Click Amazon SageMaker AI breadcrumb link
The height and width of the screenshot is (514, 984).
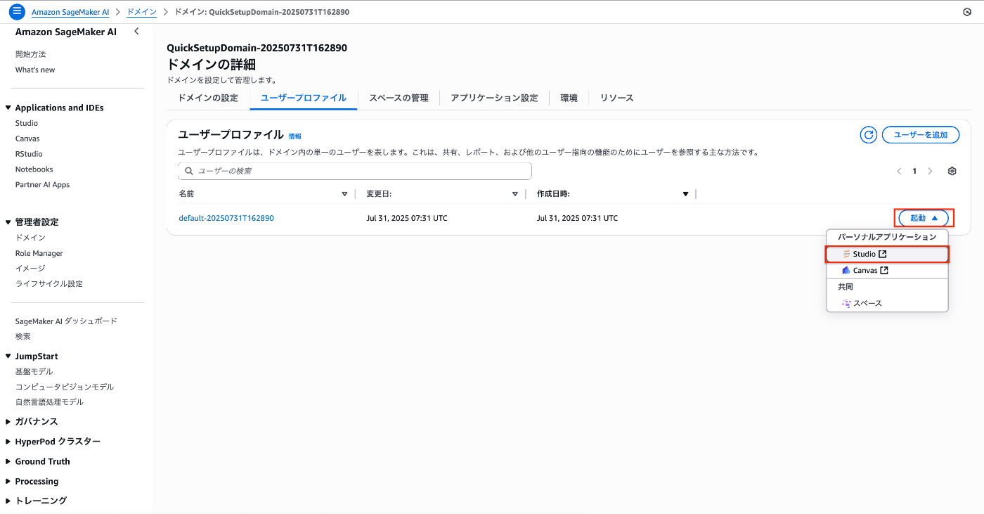coord(69,13)
